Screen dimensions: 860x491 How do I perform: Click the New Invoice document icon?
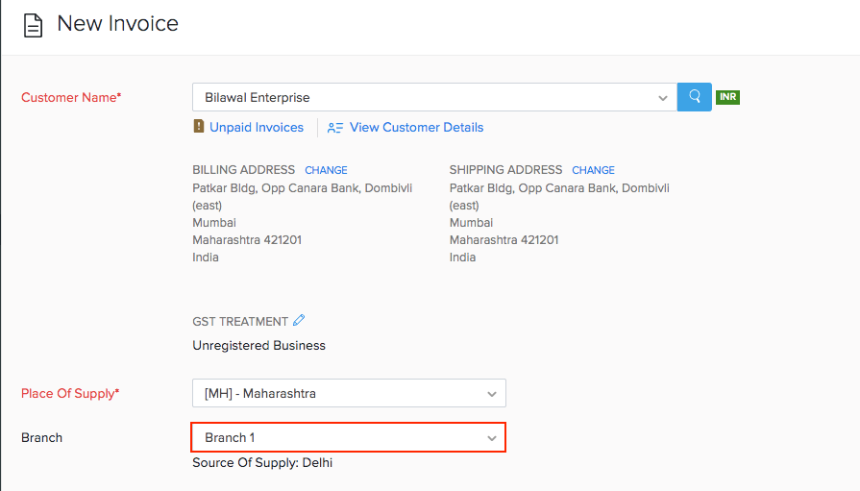point(34,25)
